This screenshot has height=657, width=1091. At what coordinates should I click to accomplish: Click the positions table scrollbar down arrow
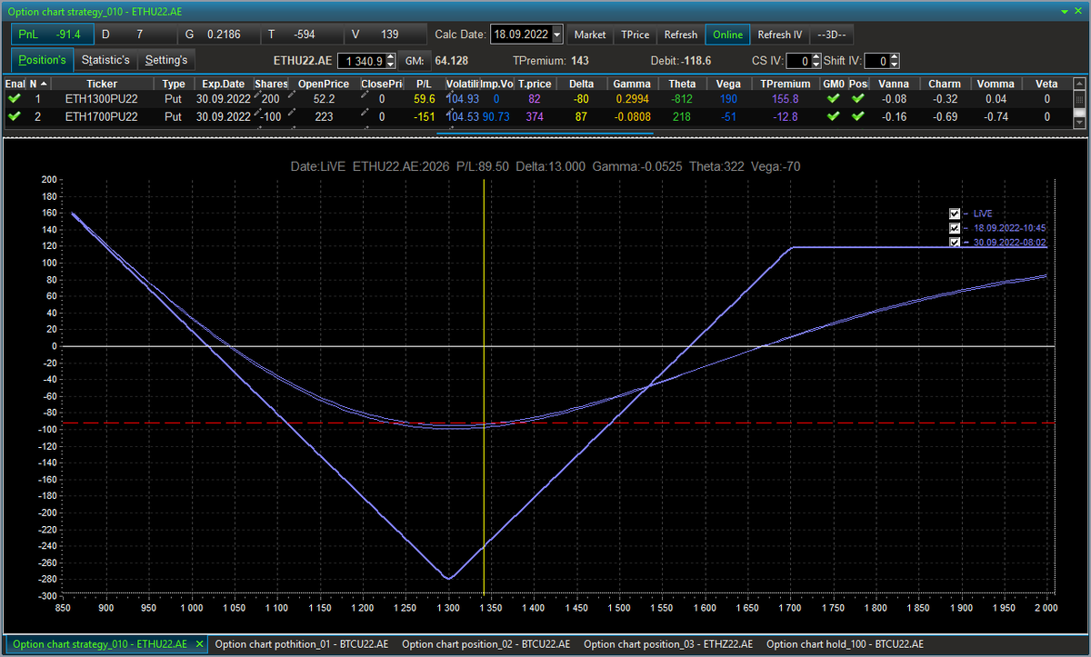coord(1079,121)
